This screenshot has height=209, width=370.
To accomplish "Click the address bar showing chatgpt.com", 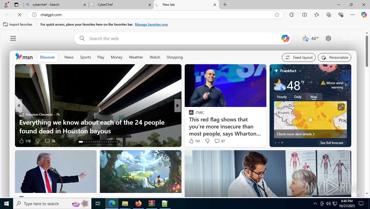I will point(155,15).
